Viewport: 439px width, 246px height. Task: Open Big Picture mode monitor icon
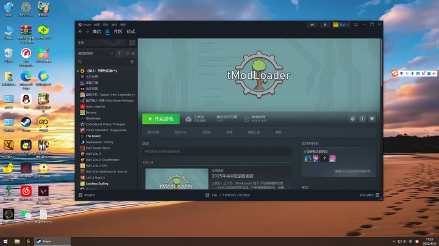[355, 25]
